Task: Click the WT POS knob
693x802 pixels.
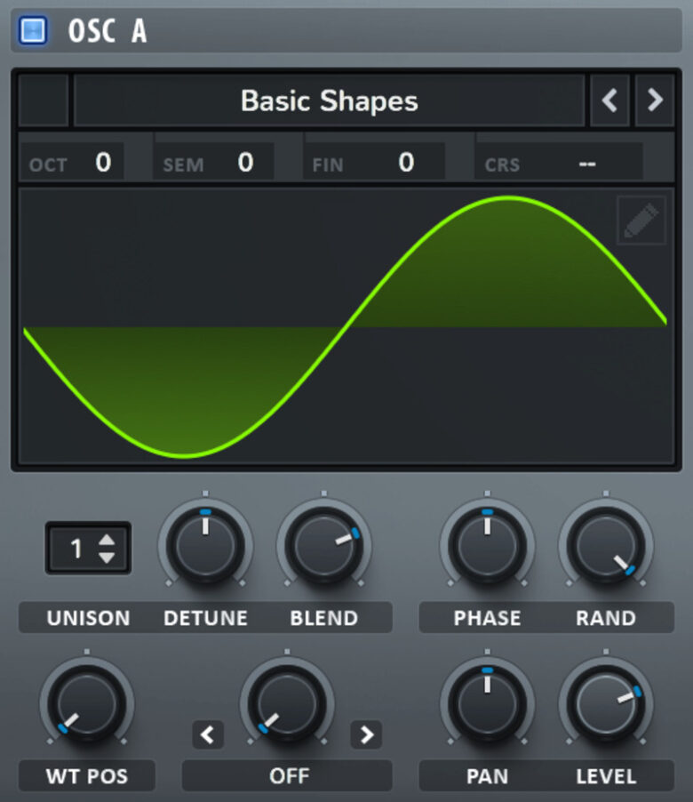Action: (86, 704)
